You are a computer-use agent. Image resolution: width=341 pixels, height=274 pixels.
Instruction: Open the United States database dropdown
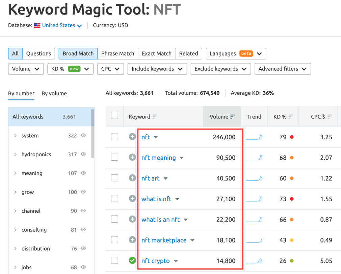point(62,25)
